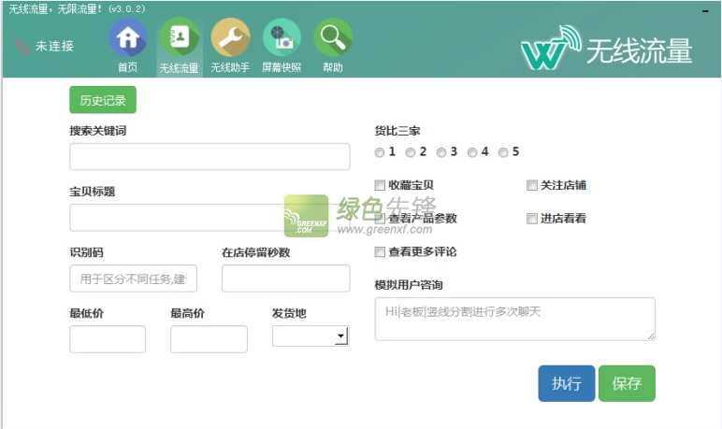
Task: Click the 搜索关键词 label
Action: pyautogui.click(x=97, y=131)
